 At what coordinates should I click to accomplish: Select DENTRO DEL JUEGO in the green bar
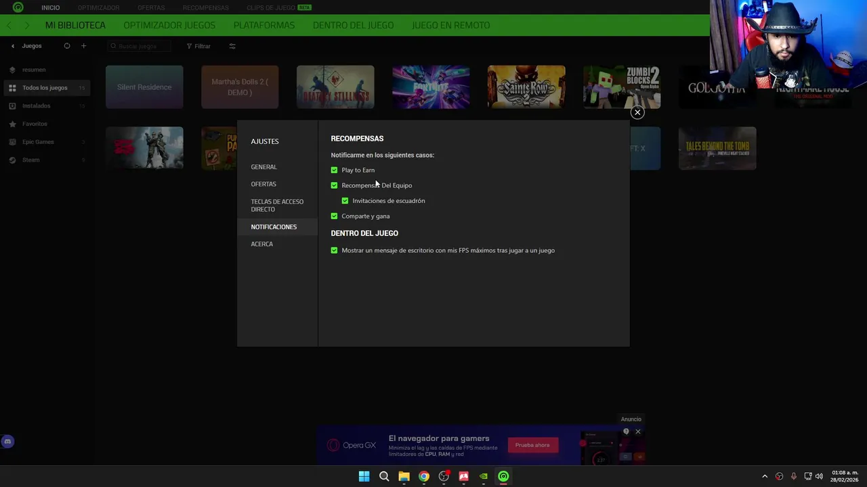coord(353,25)
